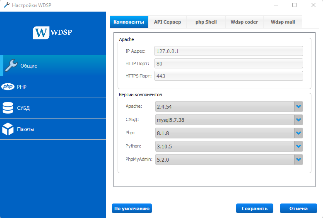
Task: Select the PhpMyAdmin 5.2.0 combo box
Action: [229, 160]
